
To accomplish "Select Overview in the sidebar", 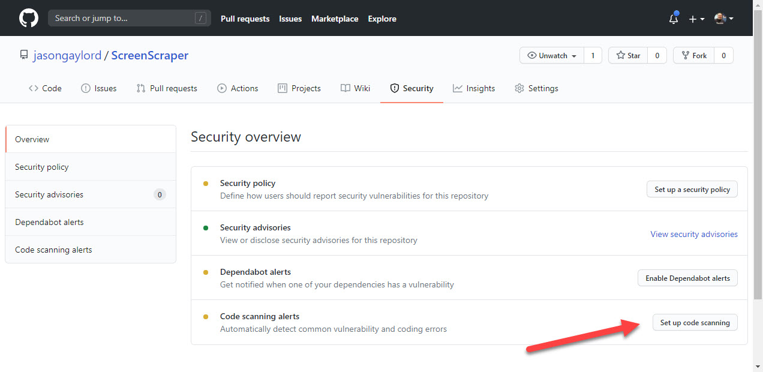I will pyautogui.click(x=91, y=139).
